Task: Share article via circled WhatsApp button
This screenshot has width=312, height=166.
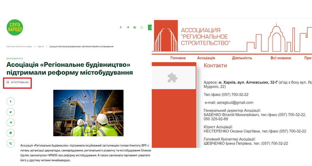Action: pyautogui.click(x=11, y=133)
